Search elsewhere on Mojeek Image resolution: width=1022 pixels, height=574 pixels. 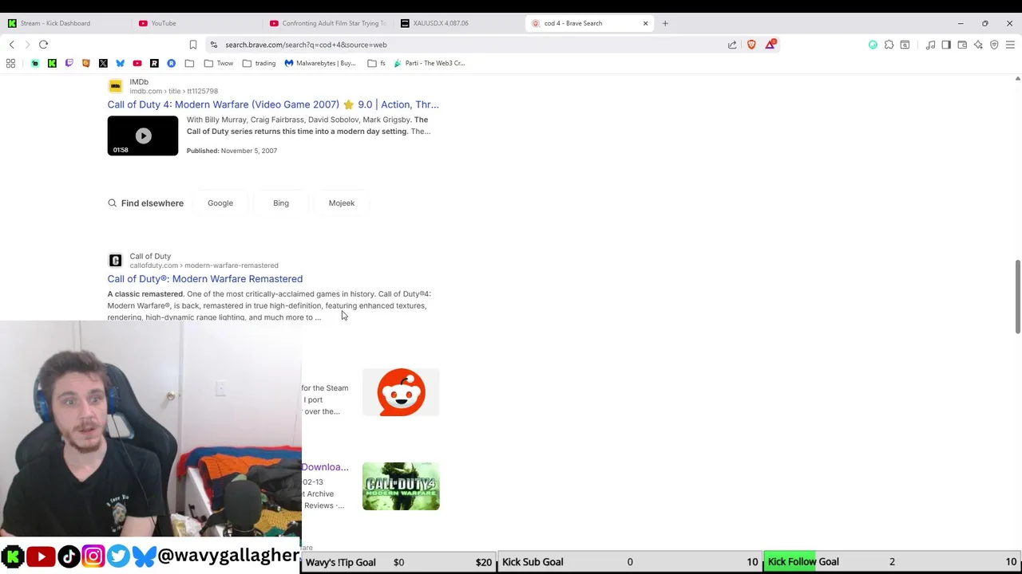coord(342,203)
